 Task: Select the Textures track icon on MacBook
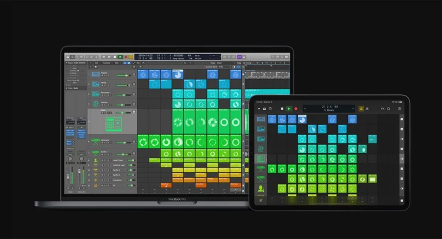(95, 104)
